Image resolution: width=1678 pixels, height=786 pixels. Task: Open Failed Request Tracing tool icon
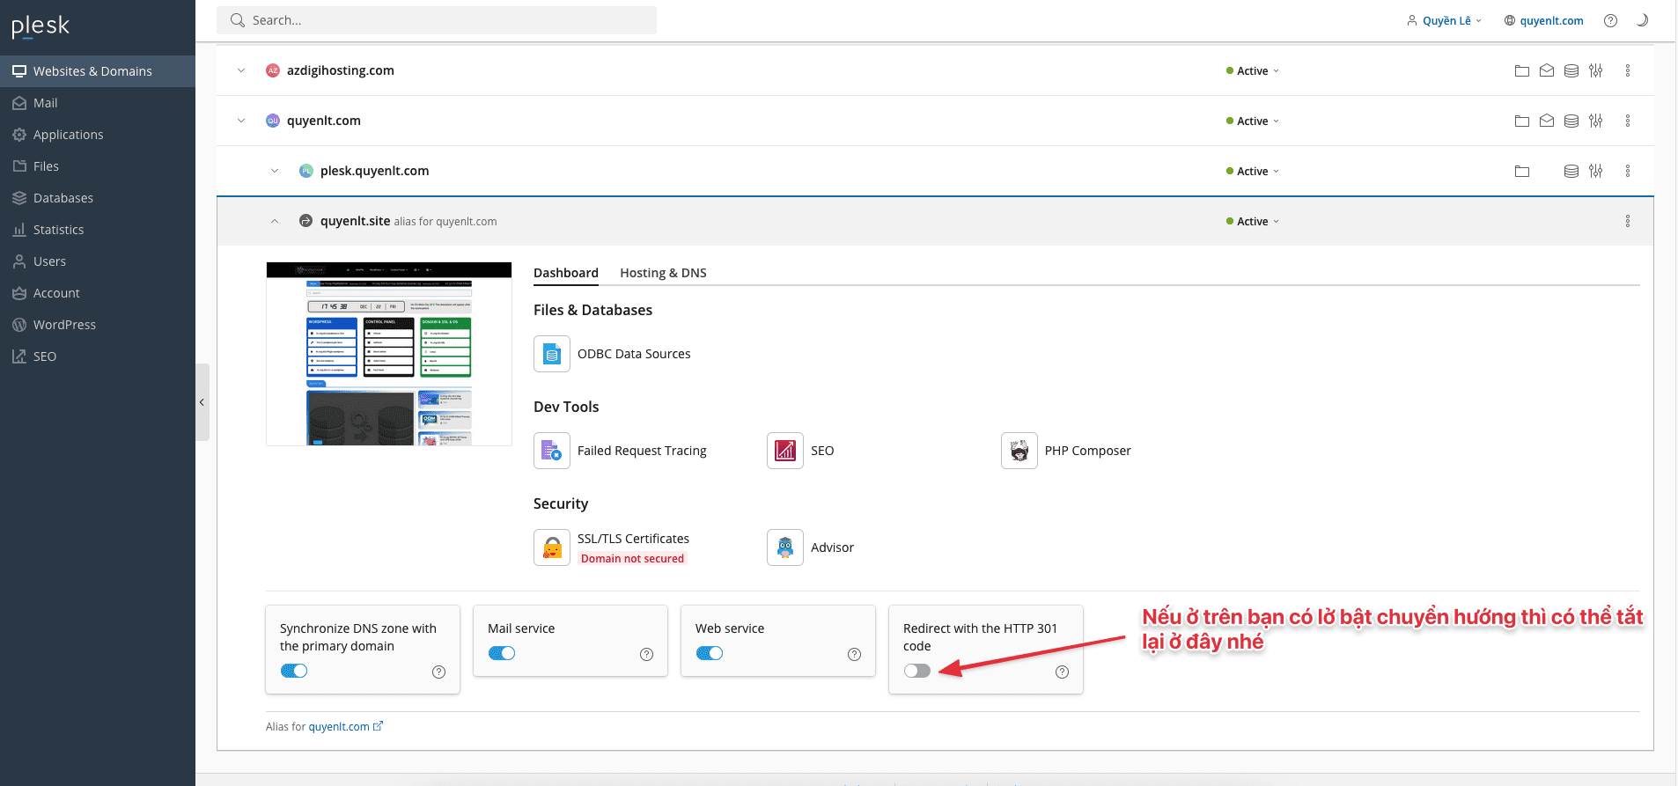point(552,451)
